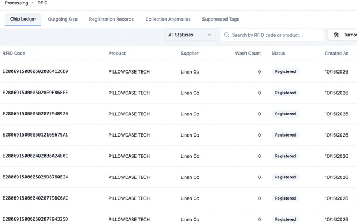This screenshot has width=357, height=223.
Task: Select RFID code E2806915000050287794325D
Action: (x=35, y=219)
